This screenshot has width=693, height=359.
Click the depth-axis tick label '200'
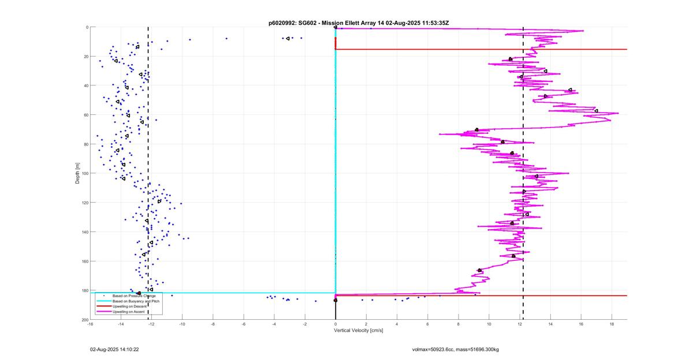[x=84, y=320]
